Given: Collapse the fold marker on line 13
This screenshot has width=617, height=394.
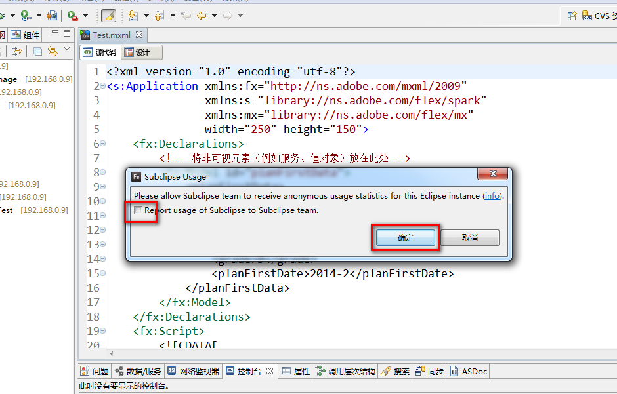Looking at the screenshot, I should (x=102, y=244).
